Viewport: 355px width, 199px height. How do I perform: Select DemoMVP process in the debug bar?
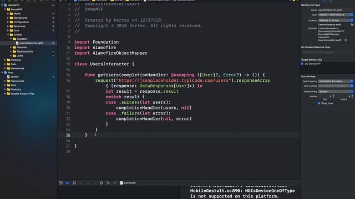(x=128, y=183)
